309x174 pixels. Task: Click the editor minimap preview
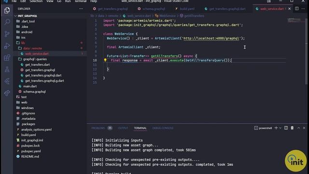pos(295,20)
